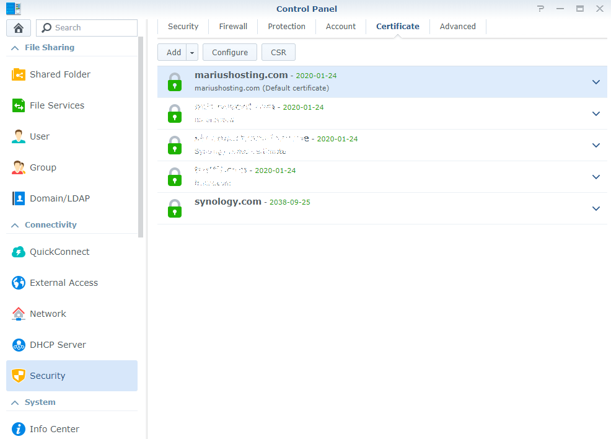Open DHCP Server settings
Image resolution: width=611 pixels, height=439 pixels.
(72, 345)
